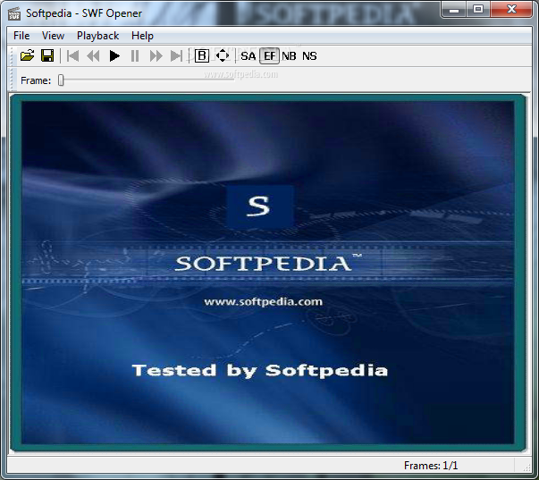
Task: Open a file with the folder icon
Action: point(27,55)
